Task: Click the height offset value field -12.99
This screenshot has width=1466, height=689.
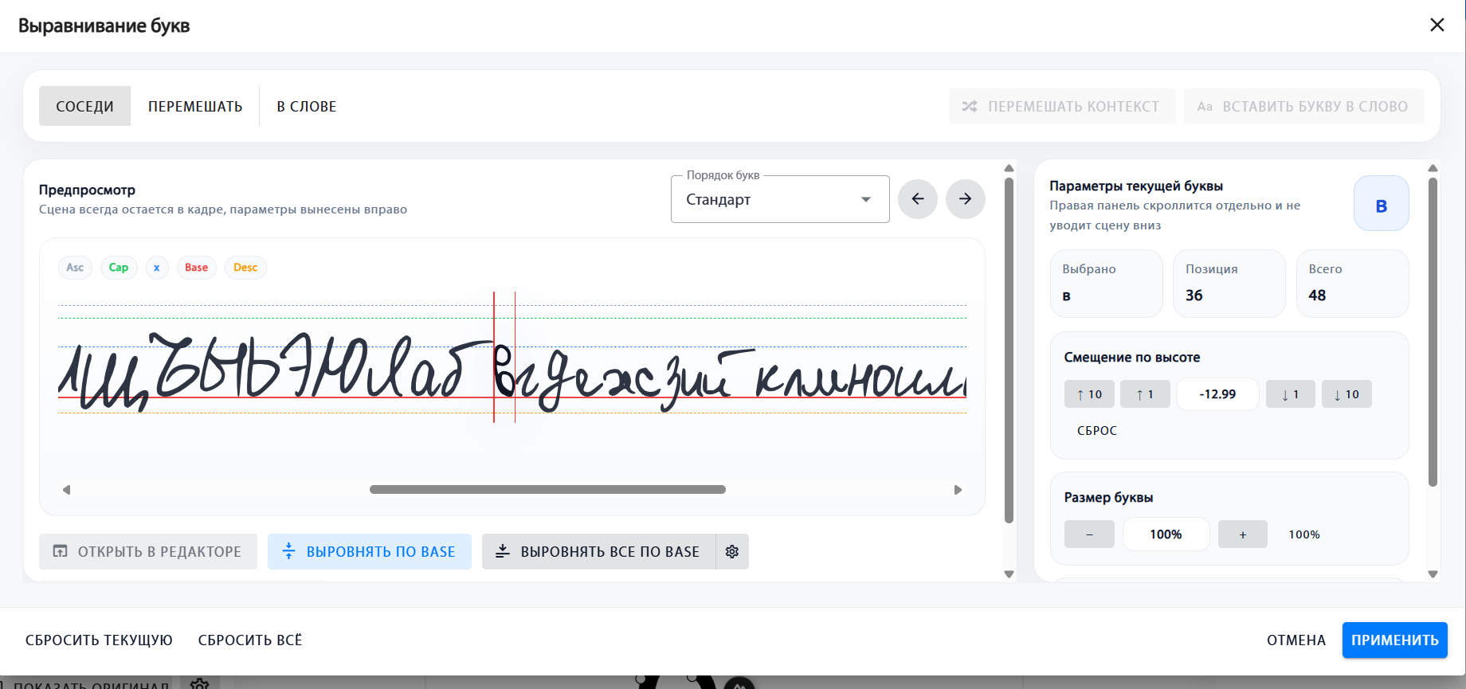Action: [x=1218, y=394]
